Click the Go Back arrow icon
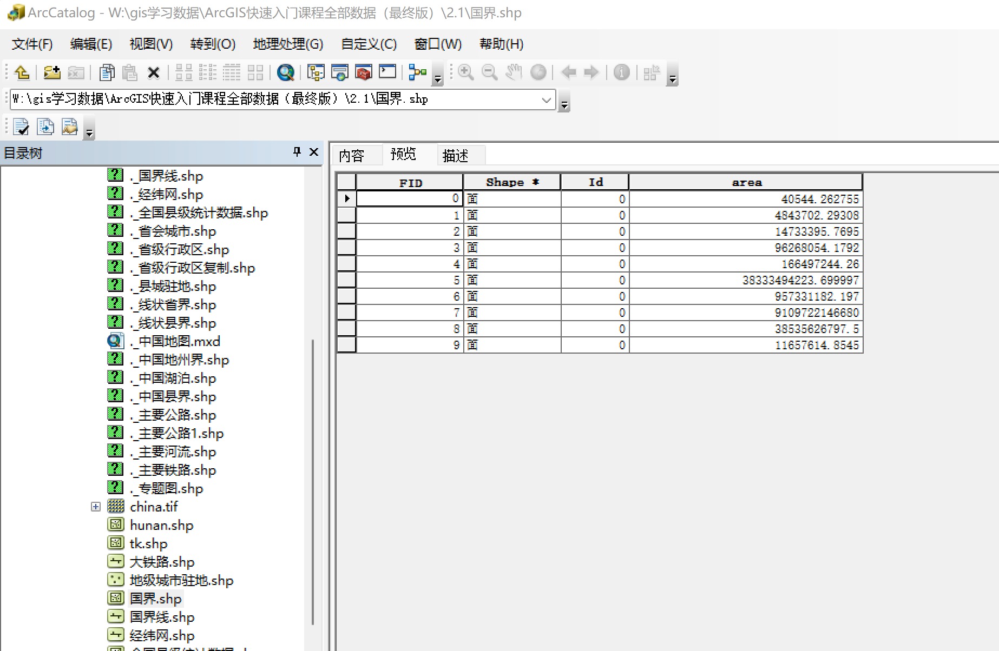999x651 pixels. click(568, 72)
